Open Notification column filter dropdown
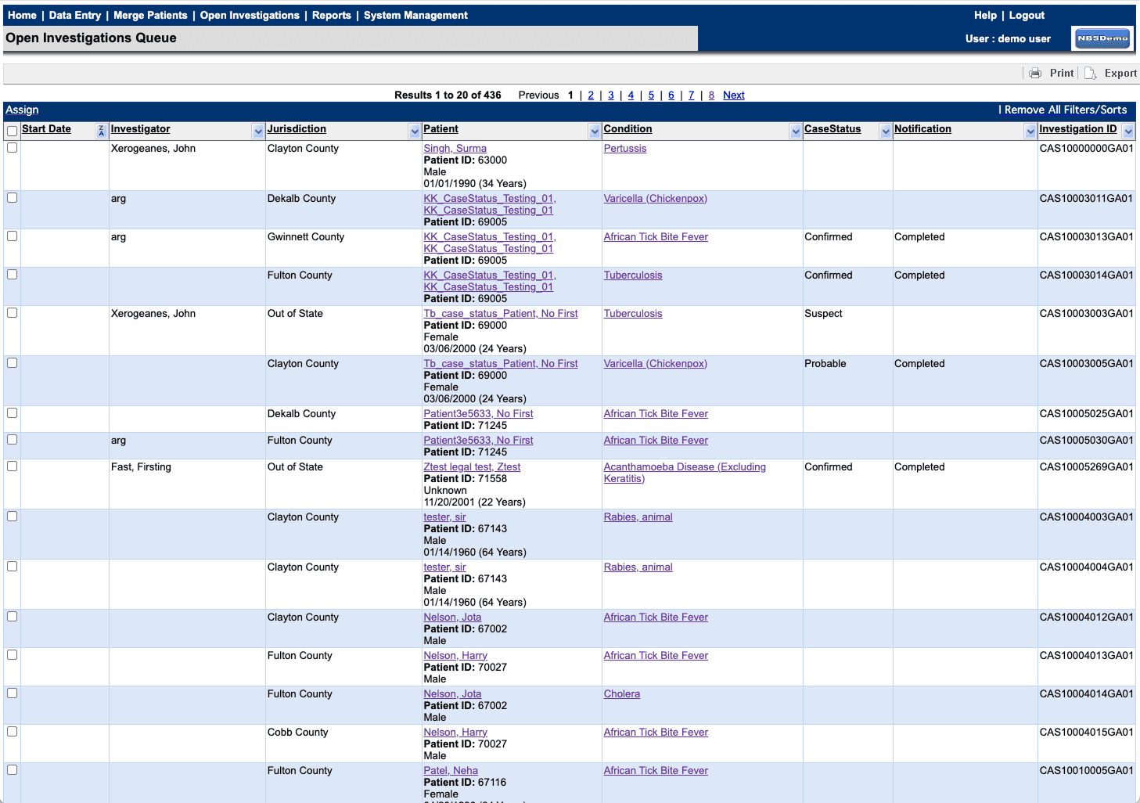This screenshot has height=803, width=1140. pyautogui.click(x=1030, y=131)
